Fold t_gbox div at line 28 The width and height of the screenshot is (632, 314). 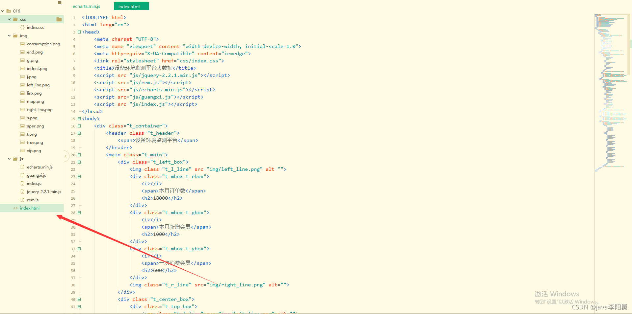[79, 213]
